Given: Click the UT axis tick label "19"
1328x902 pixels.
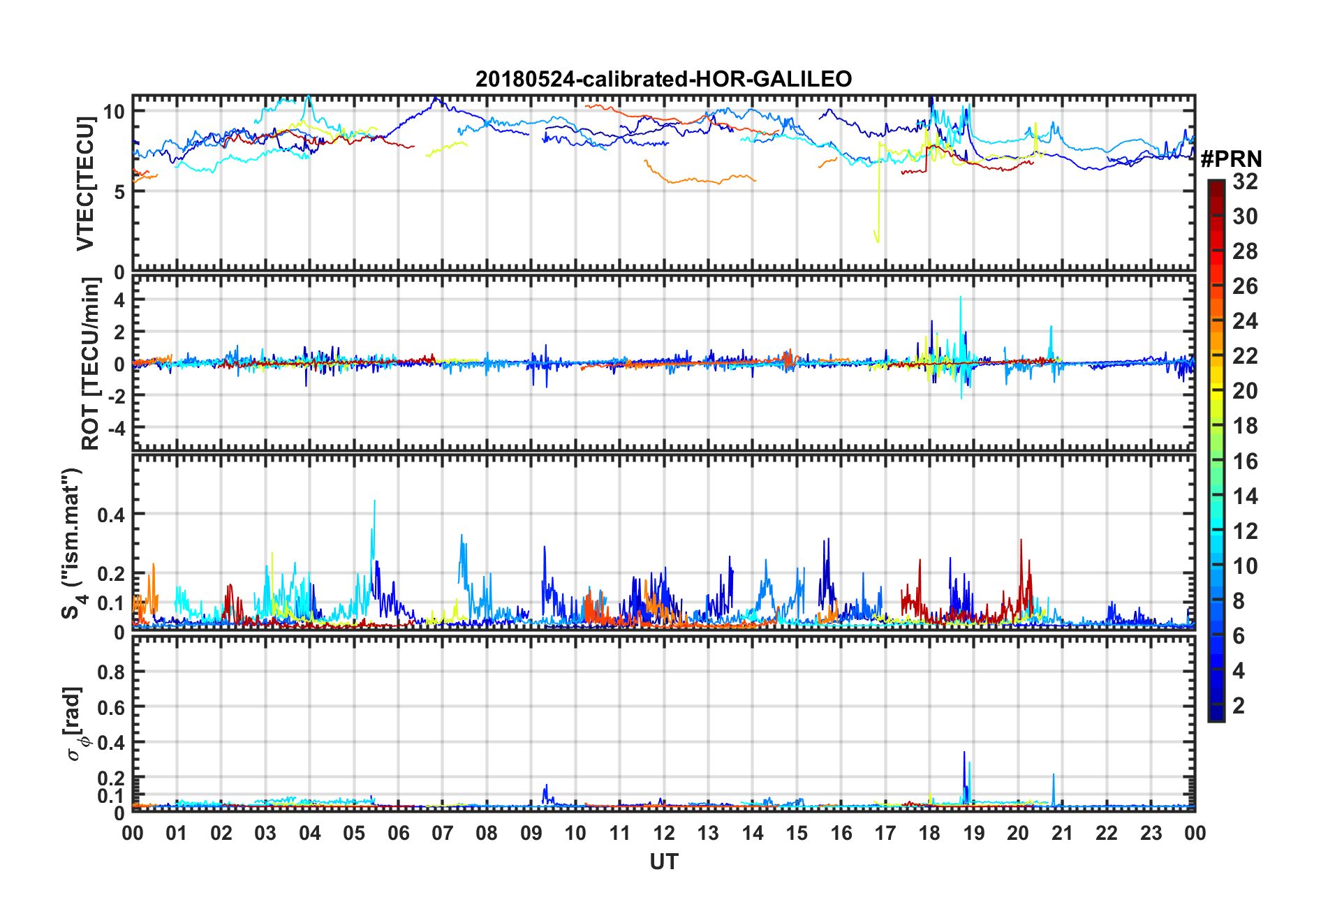Looking at the screenshot, I should [974, 834].
